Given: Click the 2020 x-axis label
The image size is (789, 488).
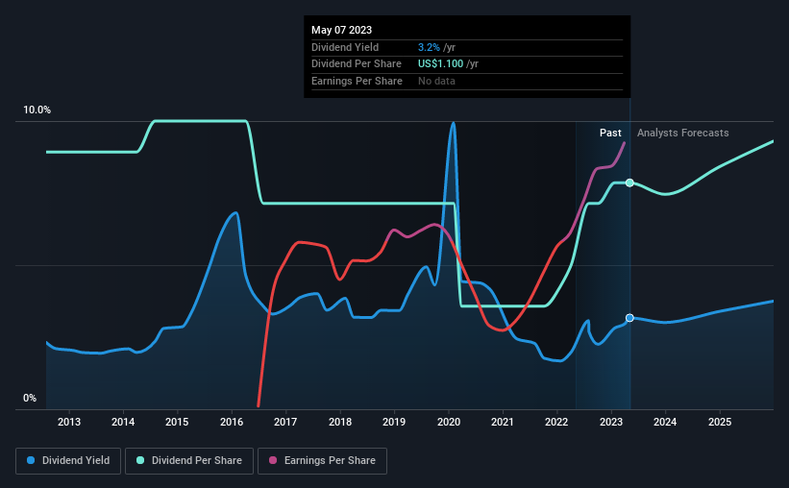Looking at the screenshot, I should (x=449, y=422).
